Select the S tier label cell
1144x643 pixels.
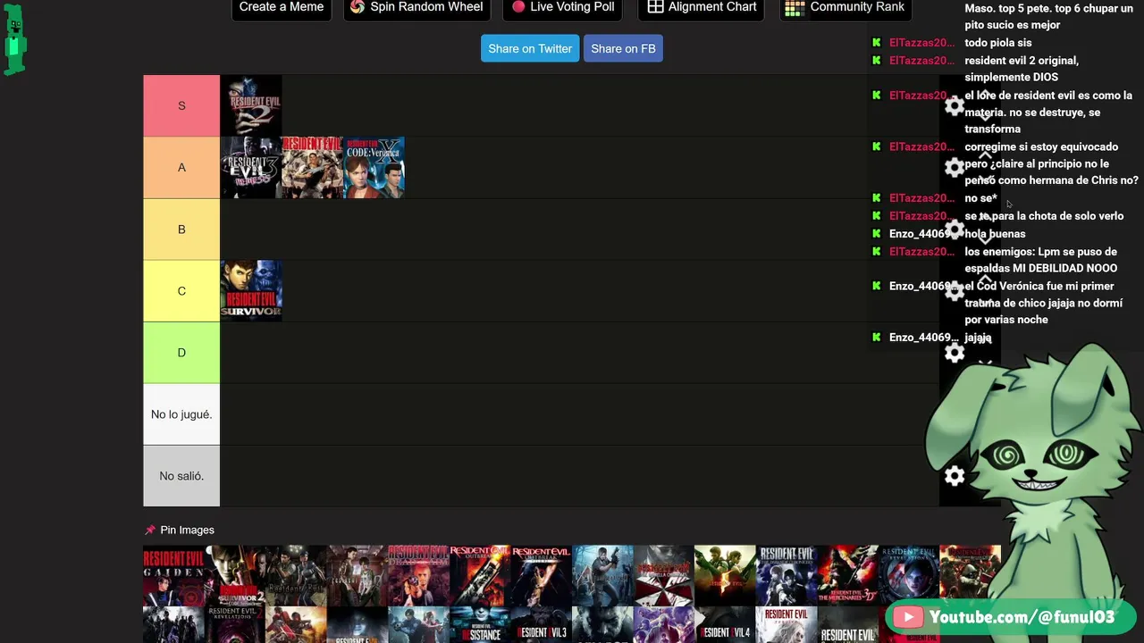click(x=181, y=105)
